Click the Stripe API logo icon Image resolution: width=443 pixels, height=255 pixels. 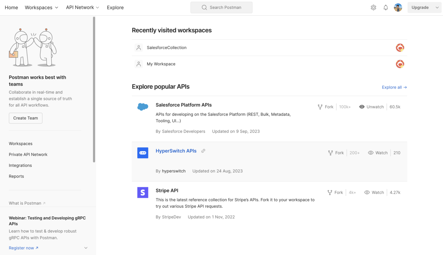point(143,192)
